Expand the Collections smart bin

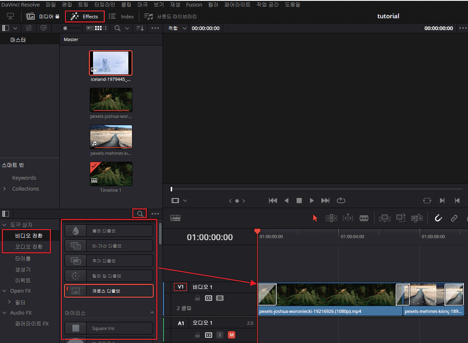(4, 189)
